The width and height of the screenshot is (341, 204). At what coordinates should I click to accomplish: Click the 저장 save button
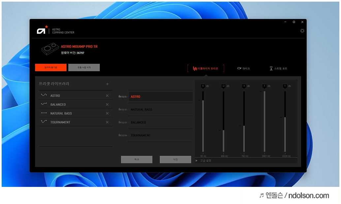pyautogui.click(x=175, y=159)
